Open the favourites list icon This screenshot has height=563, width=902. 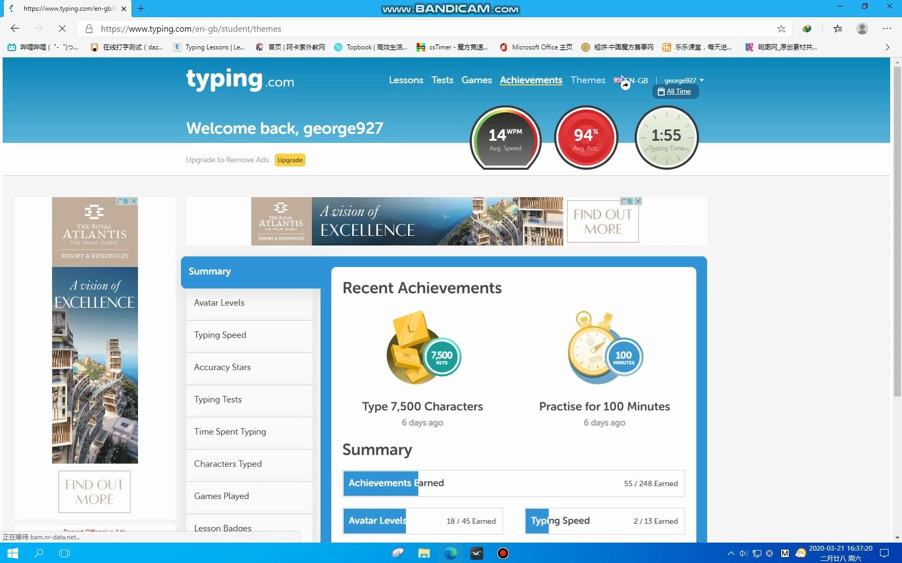838,28
